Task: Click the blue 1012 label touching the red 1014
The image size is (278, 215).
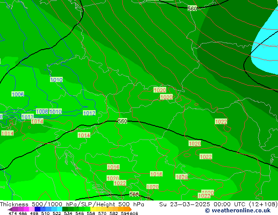Action: point(28,117)
